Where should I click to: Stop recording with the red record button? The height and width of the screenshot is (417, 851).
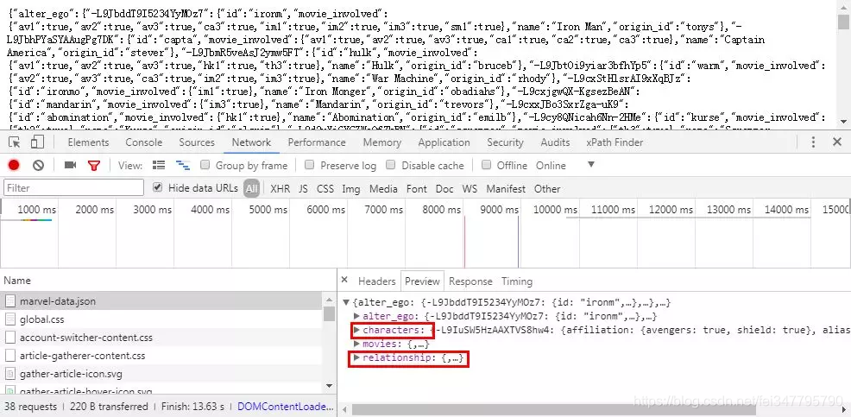click(14, 165)
